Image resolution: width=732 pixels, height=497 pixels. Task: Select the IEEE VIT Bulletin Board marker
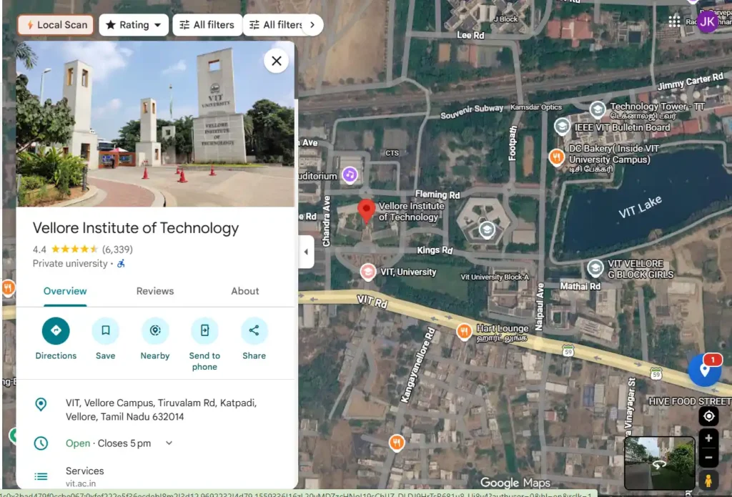click(x=562, y=127)
